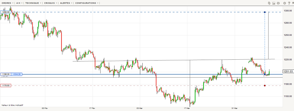Image resolution: width=294 pixels, height=111 pixels.
Task: Open the 4 H timeframe dropdown
Action: tap(19, 3)
